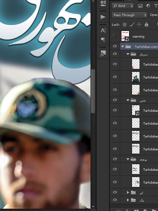Select the warning layer thumbnail
The image size is (158, 211).
[x=125, y=36]
